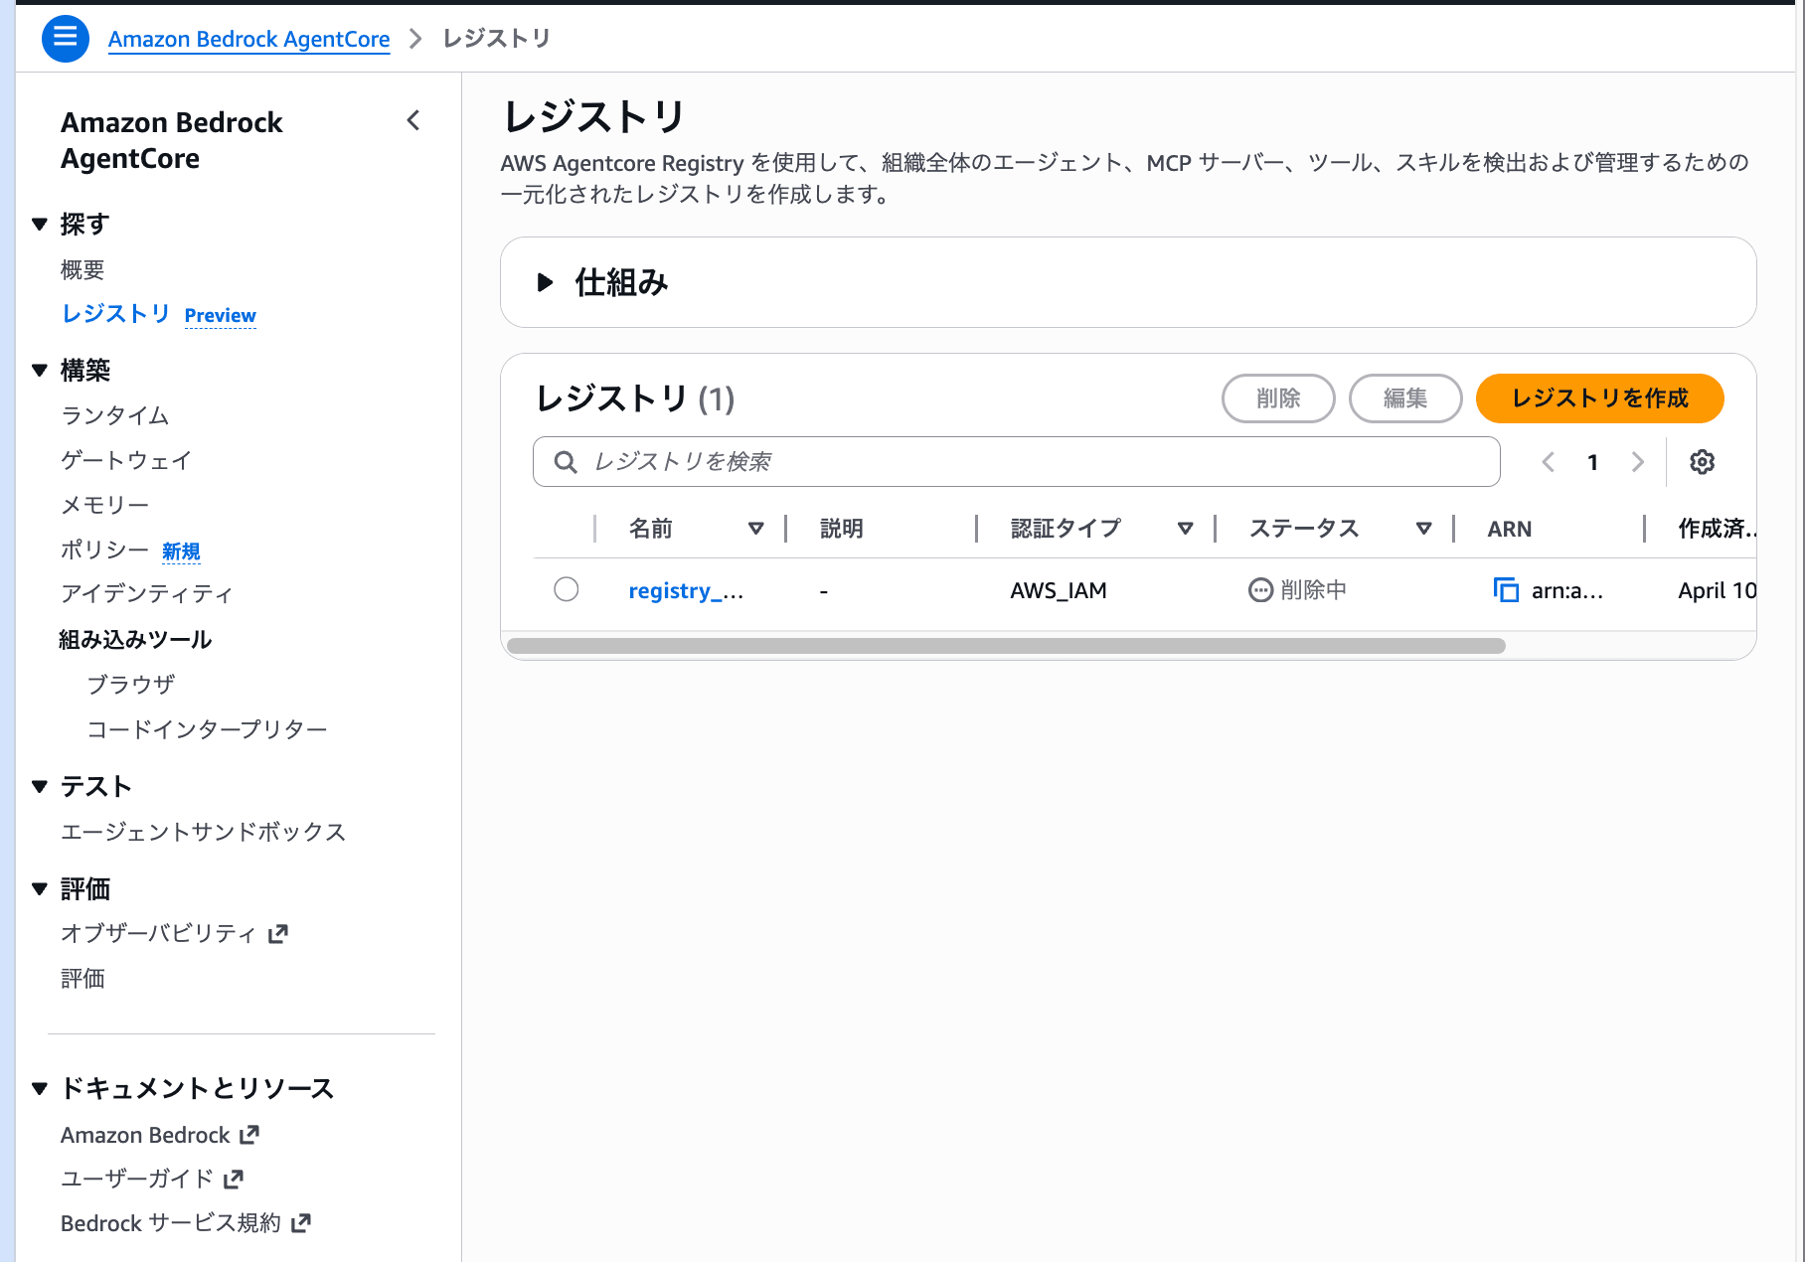Sort table by ステータス column arrow
Viewport: 1805px width, 1262px height.
(x=1423, y=529)
